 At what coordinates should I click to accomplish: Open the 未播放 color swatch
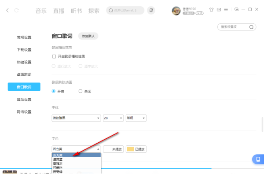pyautogui.click(x=114, y=149)
